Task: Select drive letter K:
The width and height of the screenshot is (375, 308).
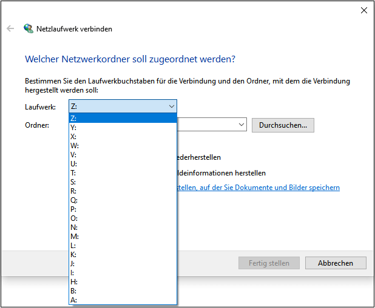Action: pos(123,254)
